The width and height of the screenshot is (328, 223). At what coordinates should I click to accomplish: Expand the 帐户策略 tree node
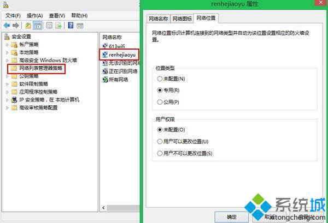click(7, 45)
